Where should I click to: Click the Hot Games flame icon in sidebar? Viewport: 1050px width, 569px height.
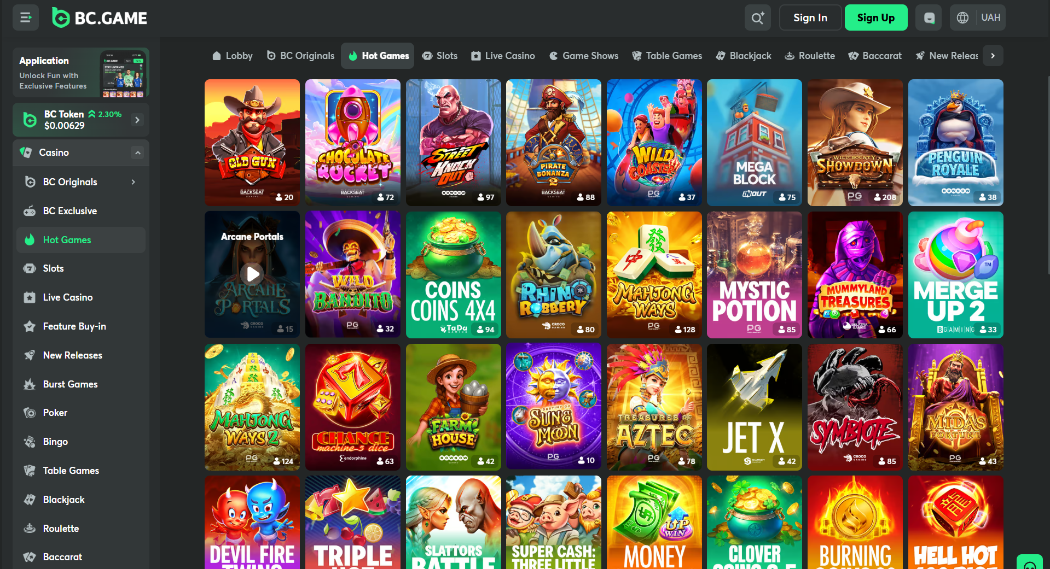pyautogui.click(x=30, y=240)
